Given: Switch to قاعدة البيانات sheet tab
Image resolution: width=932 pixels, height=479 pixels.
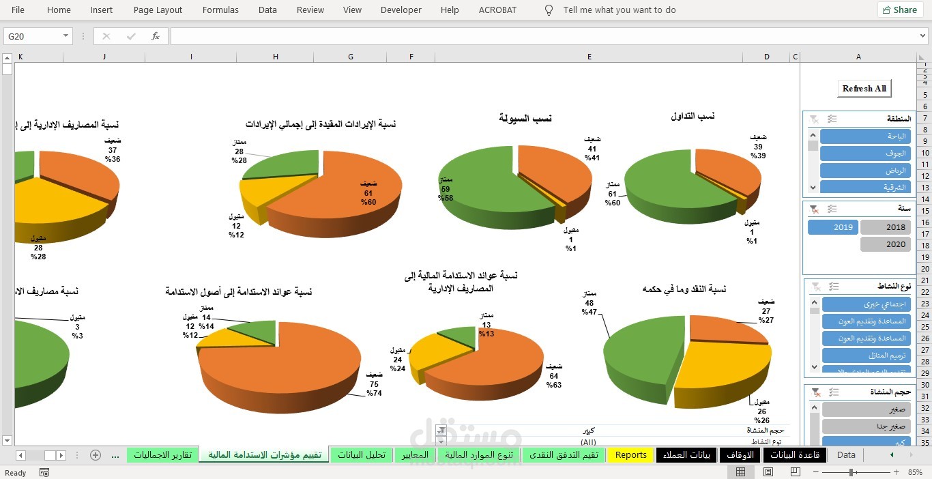Looking at the screenshot, I should point(795,455).
